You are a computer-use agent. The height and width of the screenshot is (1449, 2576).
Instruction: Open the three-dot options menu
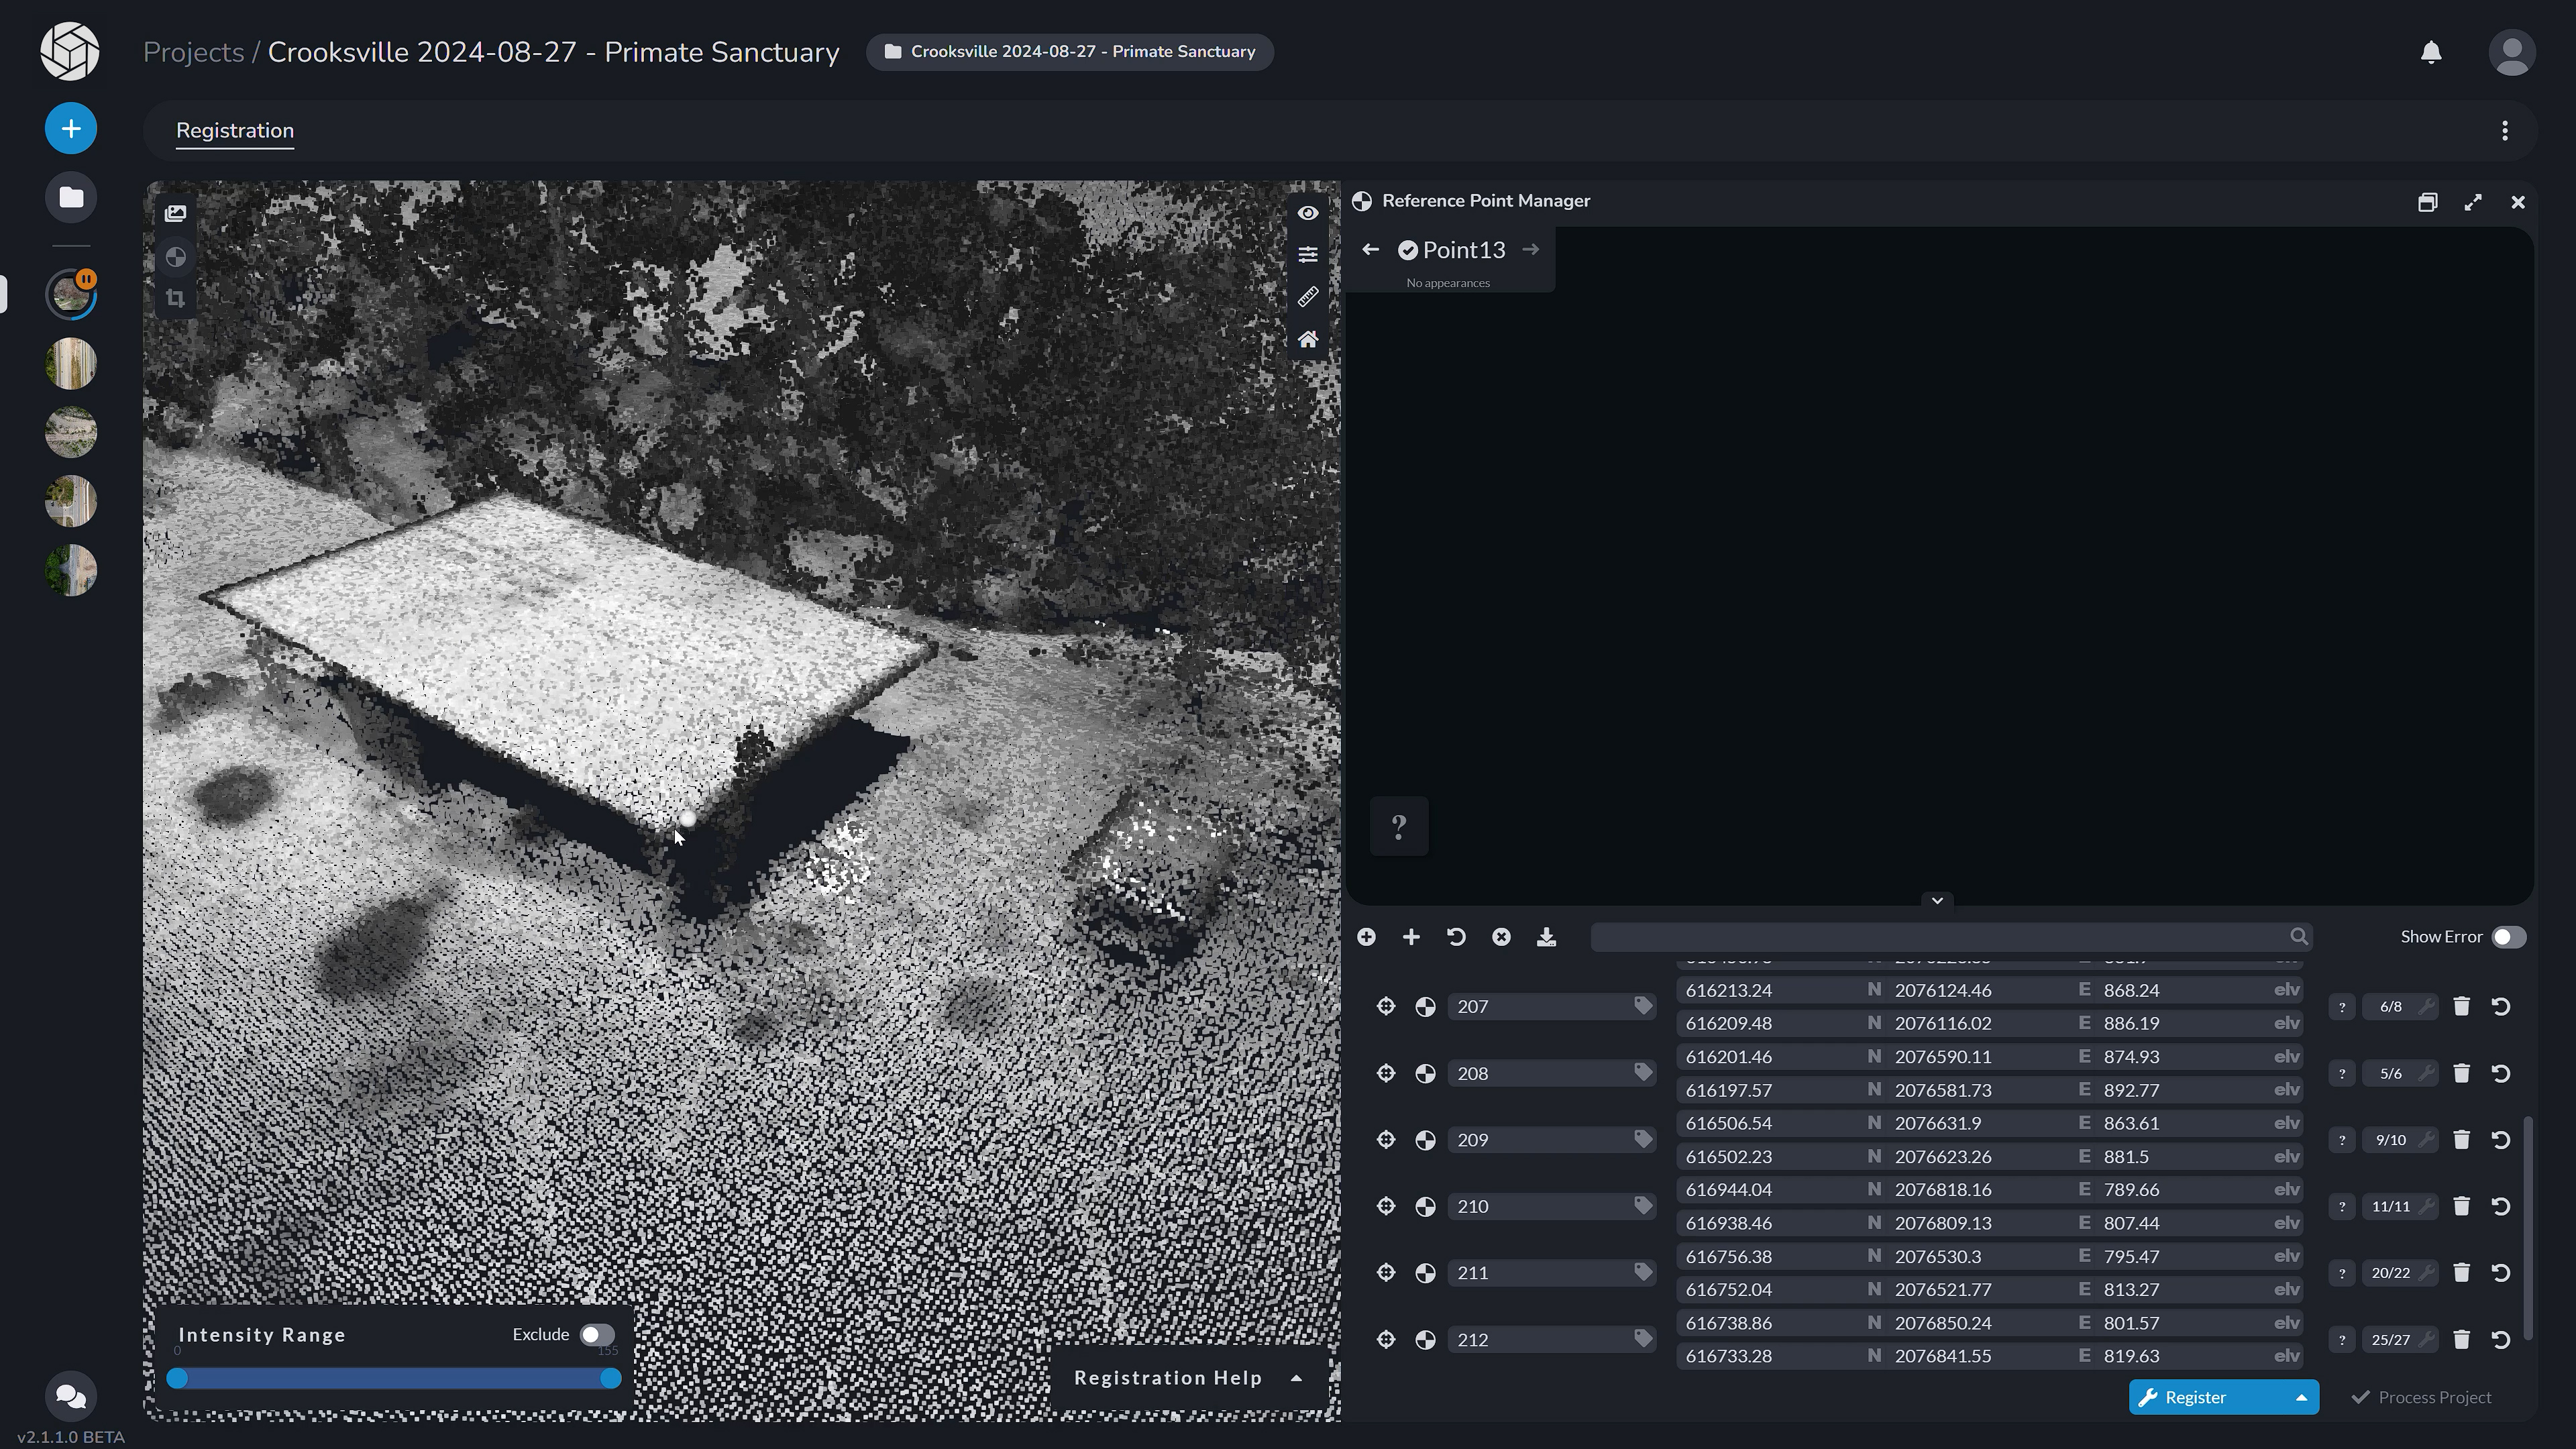tap(2504, 131)
